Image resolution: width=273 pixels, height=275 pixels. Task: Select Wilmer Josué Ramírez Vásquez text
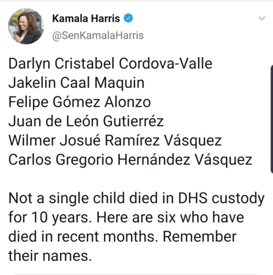pos(115,141)
